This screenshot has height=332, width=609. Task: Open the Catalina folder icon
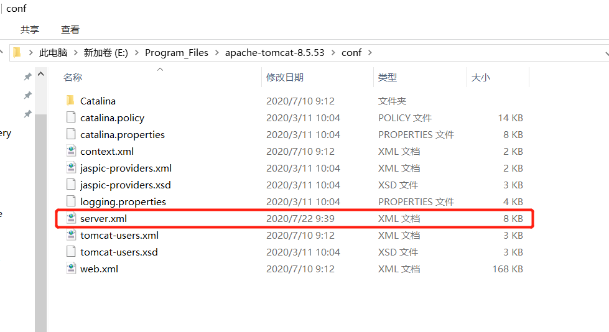pyautogui.click(x=70, y=101)
